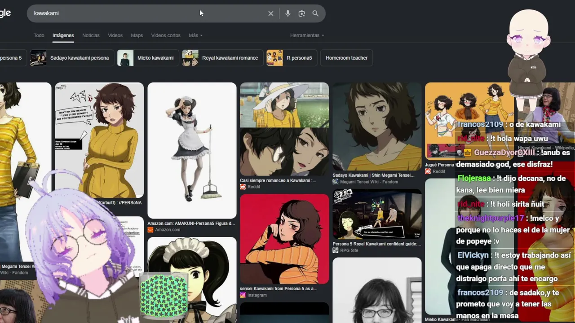Open the Sadayo Kawakami anime portrait thumbnail
The height and width of the screenshot is (323, 575).
[377, 127]
